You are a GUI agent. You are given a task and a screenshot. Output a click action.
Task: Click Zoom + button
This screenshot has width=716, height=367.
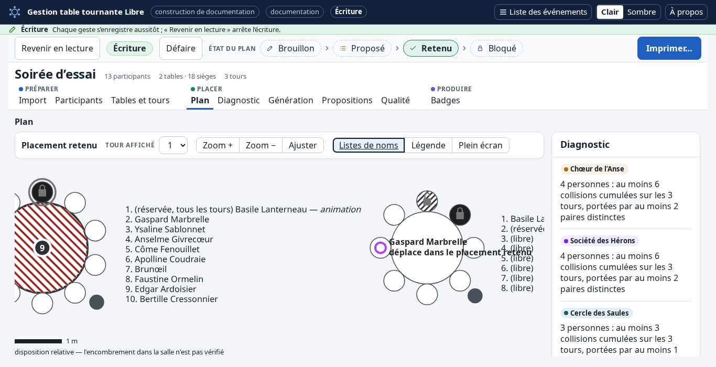pos(218,145)
